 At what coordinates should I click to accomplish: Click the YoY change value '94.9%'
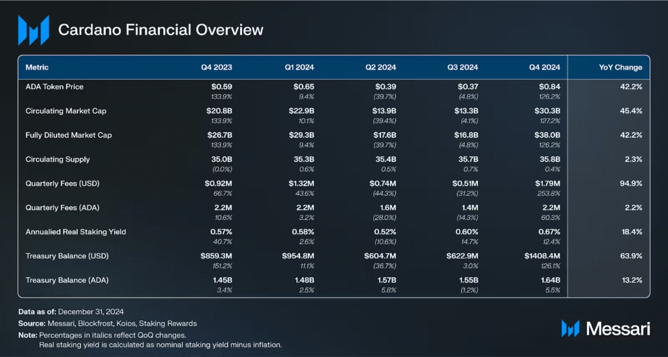click(x=631, y=183)
